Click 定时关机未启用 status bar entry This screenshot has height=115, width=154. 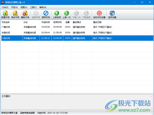coord(27,113)
